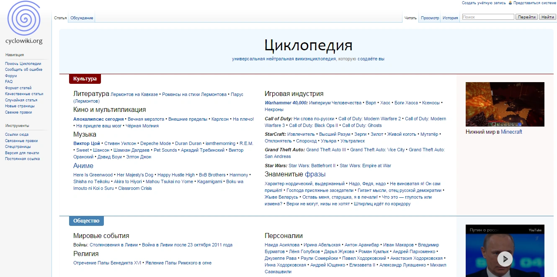Open Grand Theft Auto: Vice City link

point(377,150)
